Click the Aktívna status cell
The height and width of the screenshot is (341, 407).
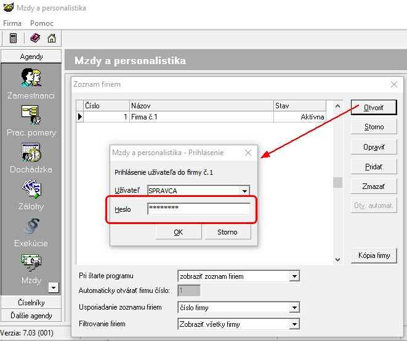click(x=300, y=117)
